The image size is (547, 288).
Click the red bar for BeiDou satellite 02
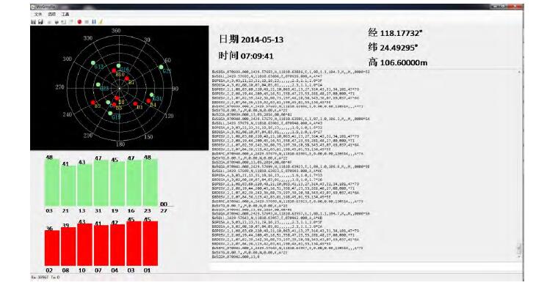coord(52,248)
